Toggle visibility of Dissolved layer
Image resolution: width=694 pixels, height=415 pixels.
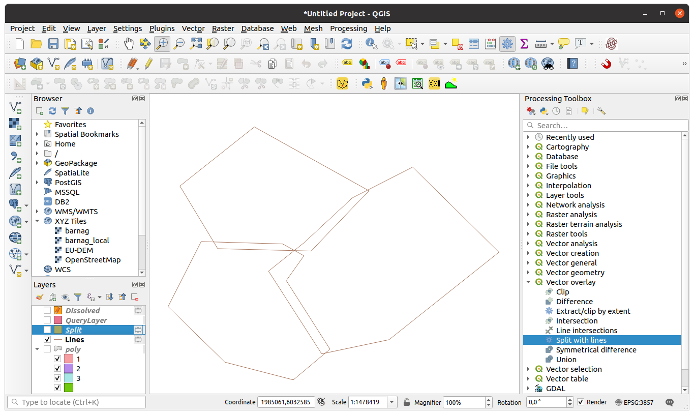(47, 311)
